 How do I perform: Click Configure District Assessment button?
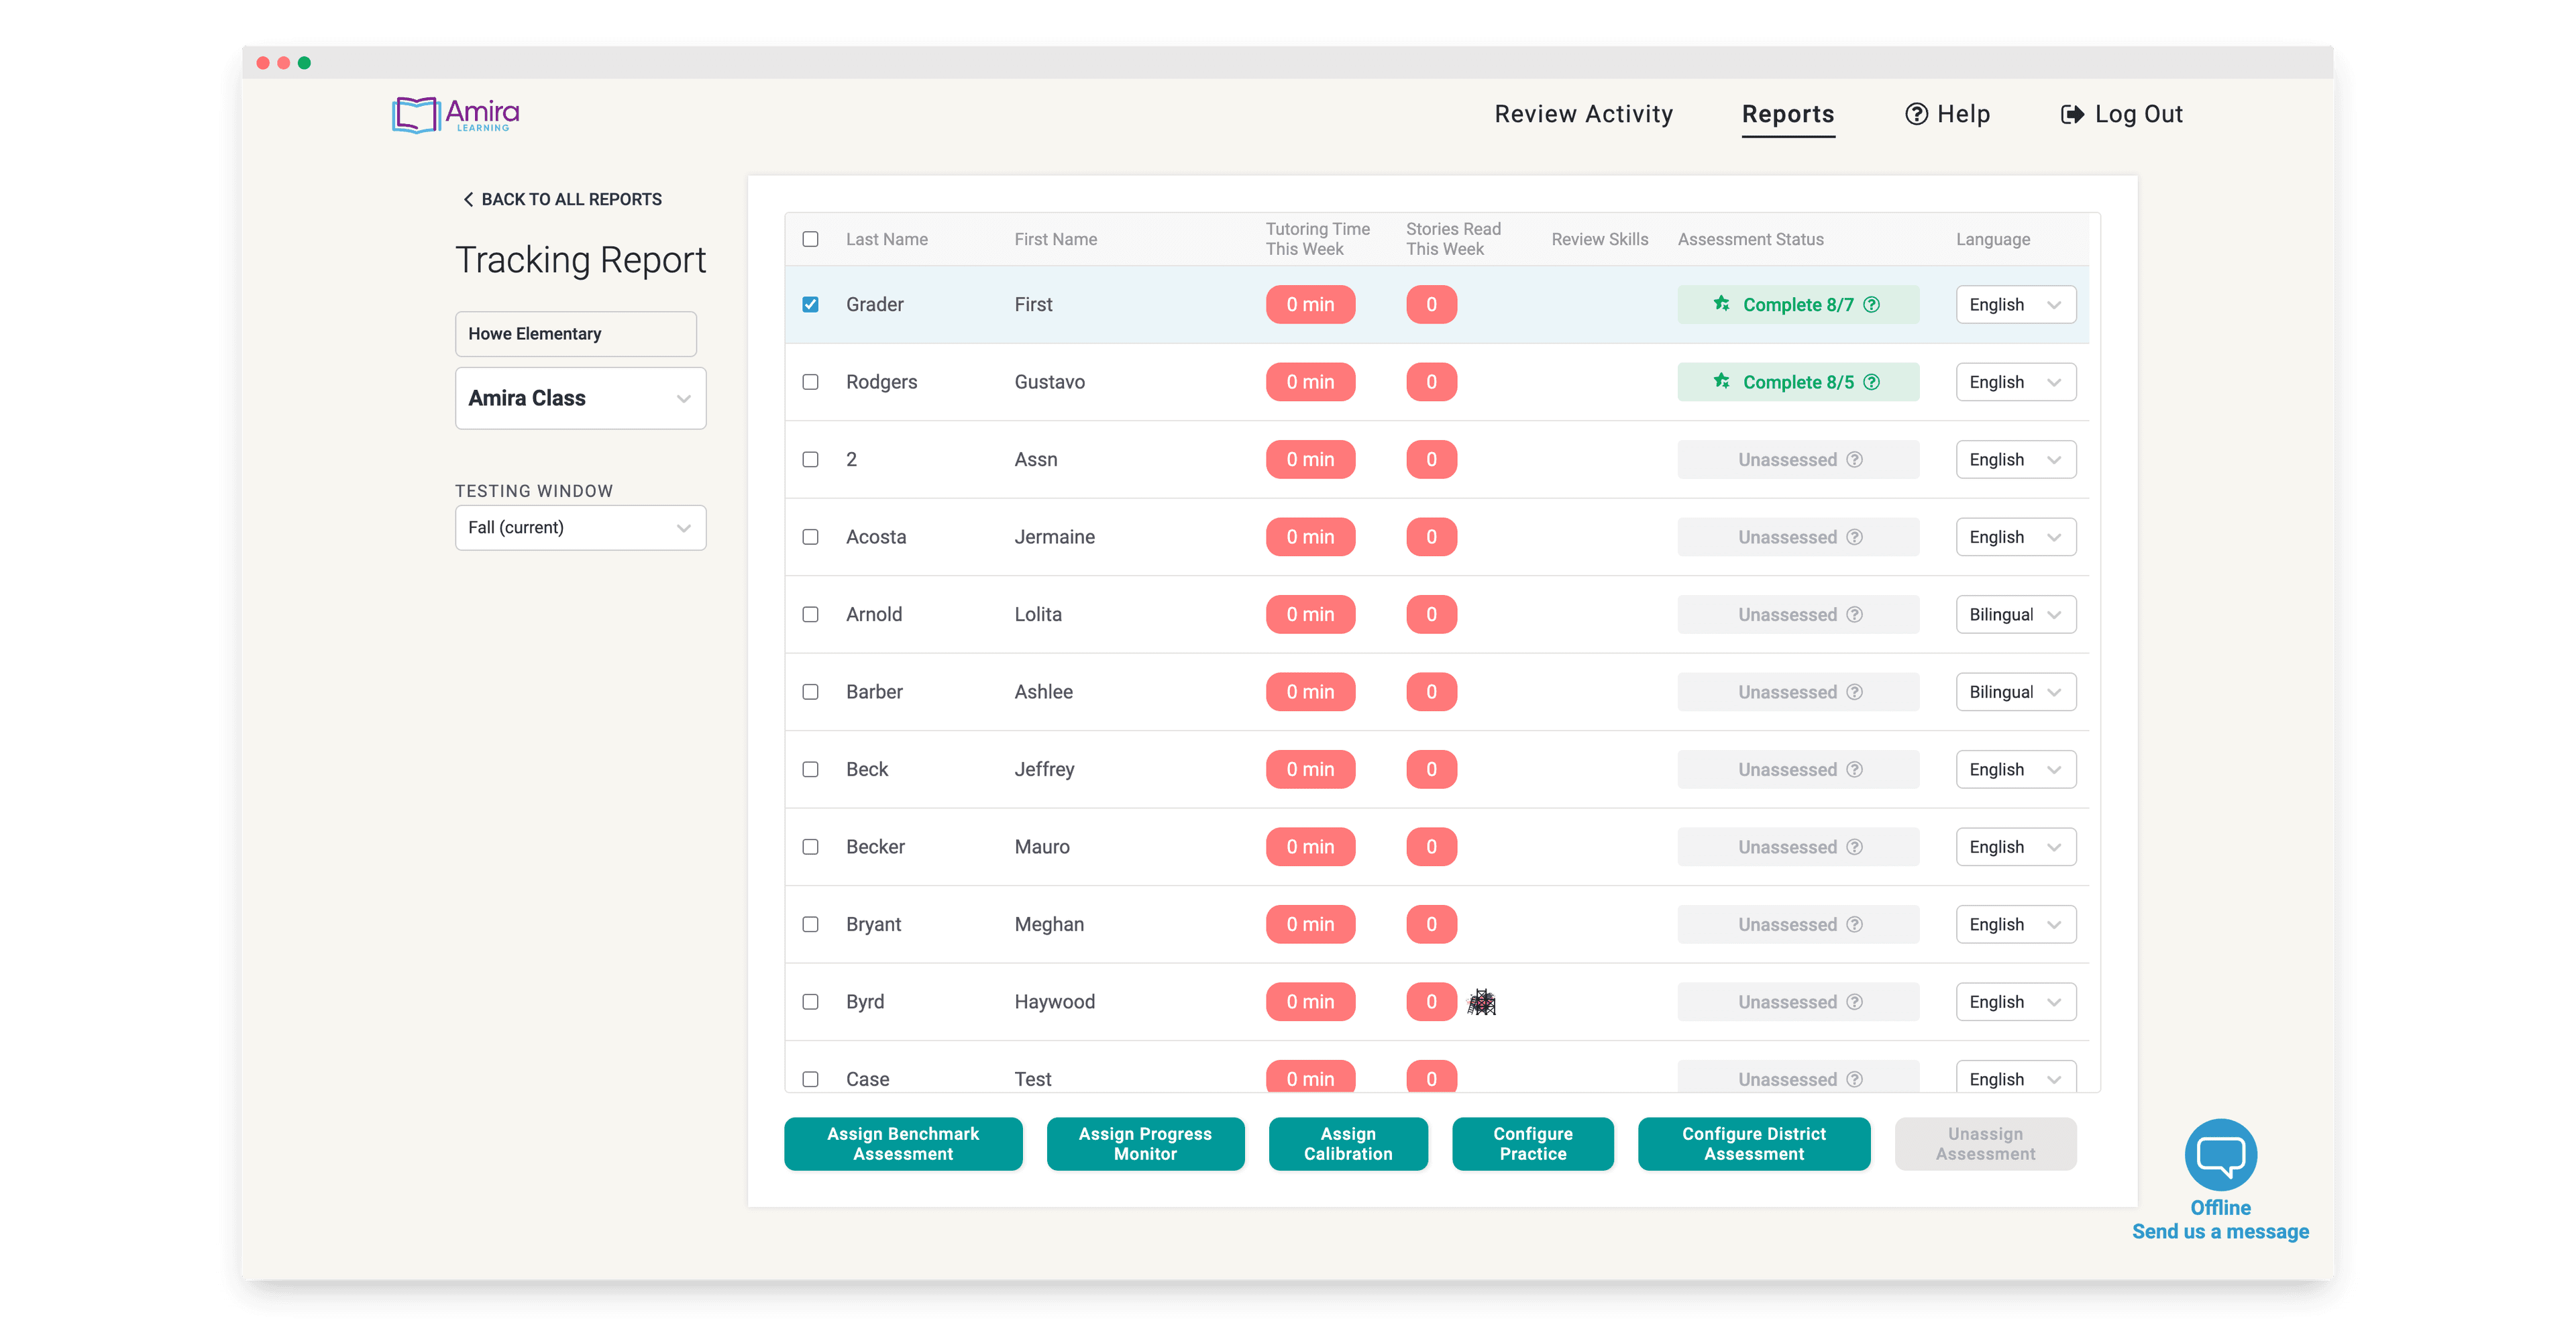click(1754, 1143)
